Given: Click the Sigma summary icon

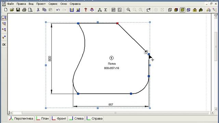Looking at the screenshot, I should coord(106,10).
